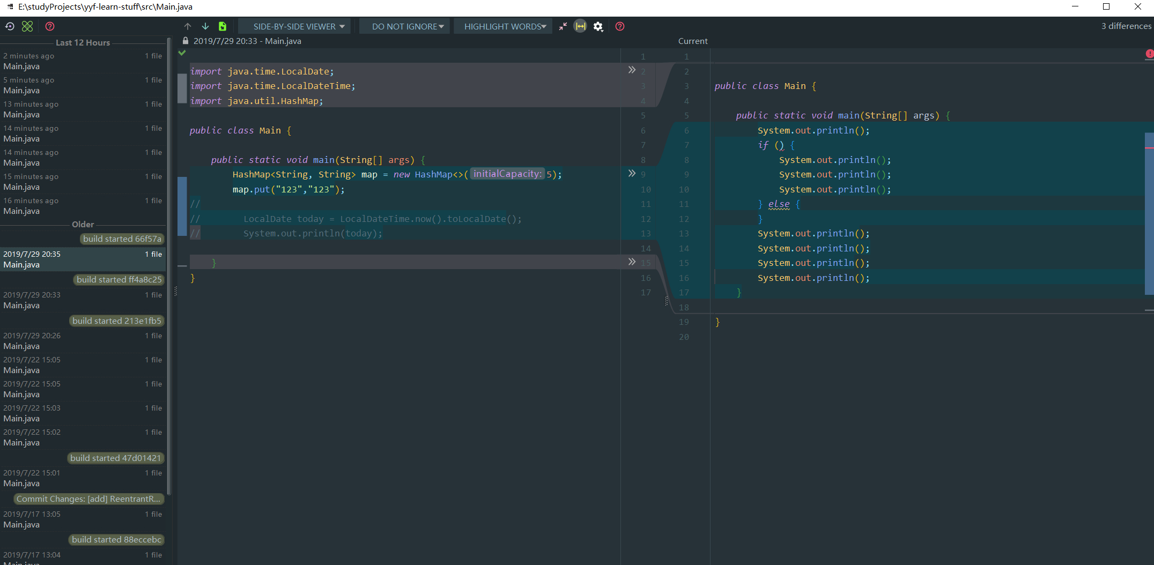
Task: Open Local History help icon at left
Action: [50, 26]
